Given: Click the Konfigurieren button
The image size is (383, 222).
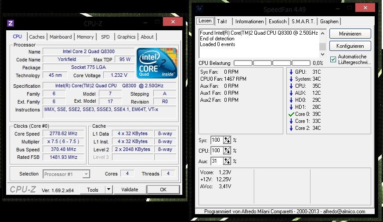Looking at the screenshot, I should [350, 46].
